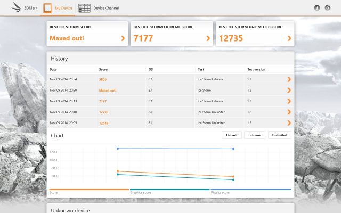Click the 5856 score in history
Viewport: 341px width, 213px height.
[103, 79]
